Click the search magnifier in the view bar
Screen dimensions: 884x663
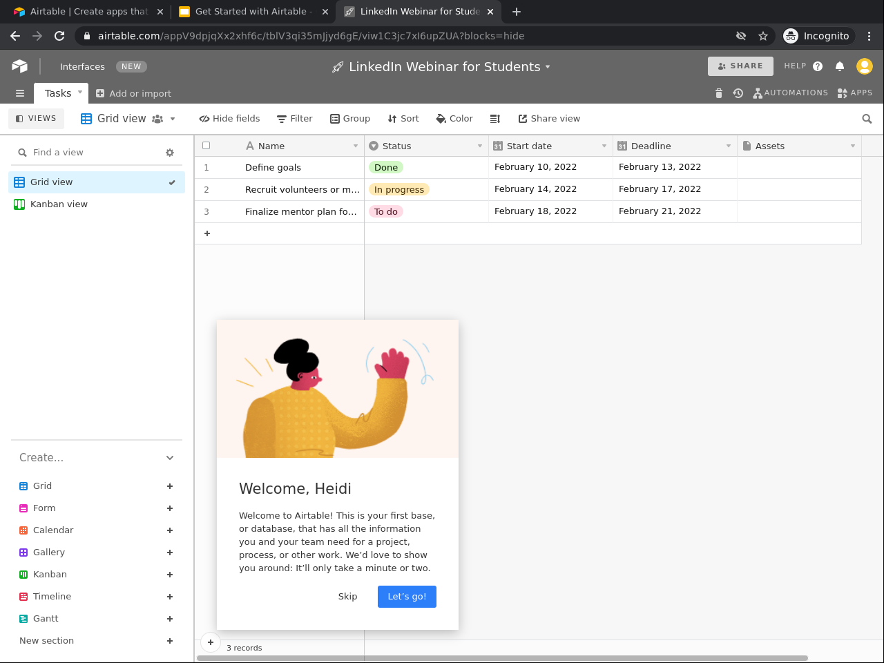click(x=867, y=119)
